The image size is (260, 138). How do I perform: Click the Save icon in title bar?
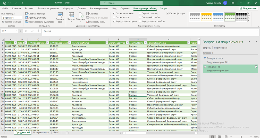coord(4,3)
